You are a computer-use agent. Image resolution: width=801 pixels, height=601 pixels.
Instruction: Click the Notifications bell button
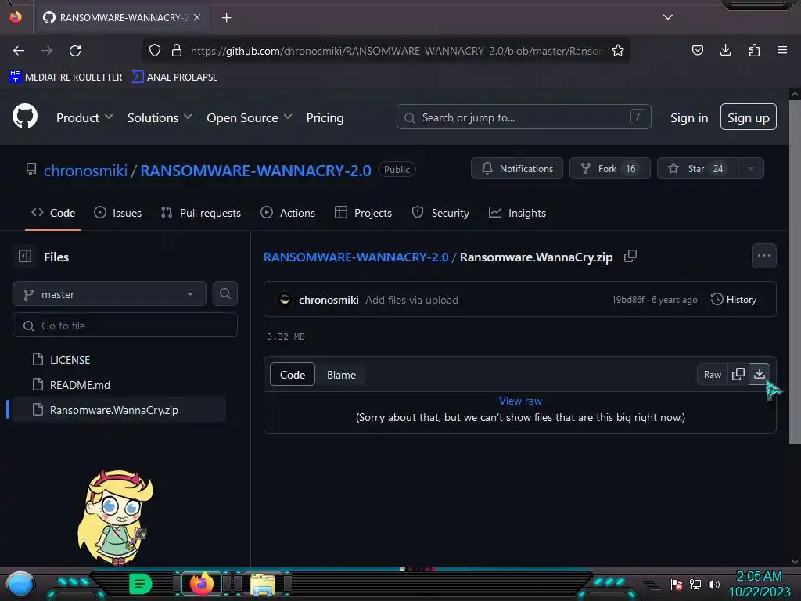point(516,169)
